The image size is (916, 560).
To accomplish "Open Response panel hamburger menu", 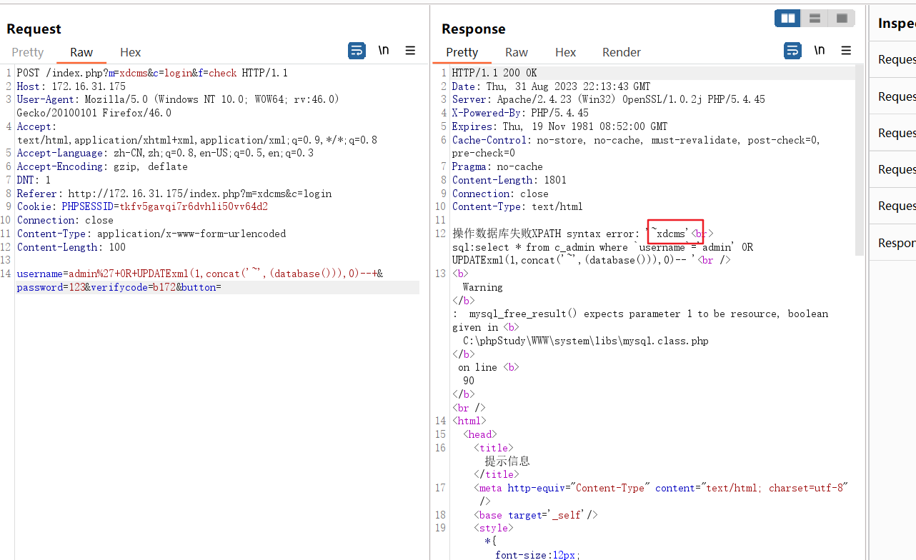I will click(x=846, y=51).
